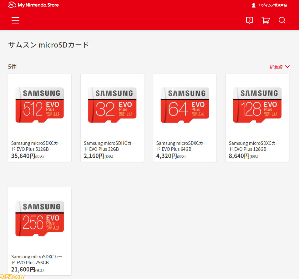Click the ログイン/新規登録 link
This screenshot has width=299, height=279.
coord(273,5)
